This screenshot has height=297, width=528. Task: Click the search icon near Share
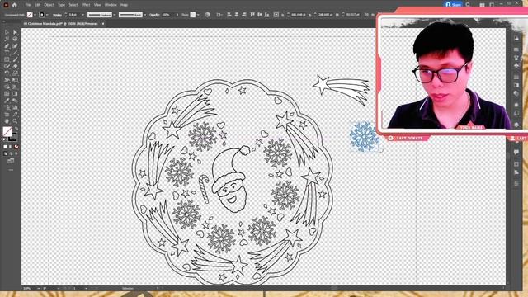click(x=468, y=5)
